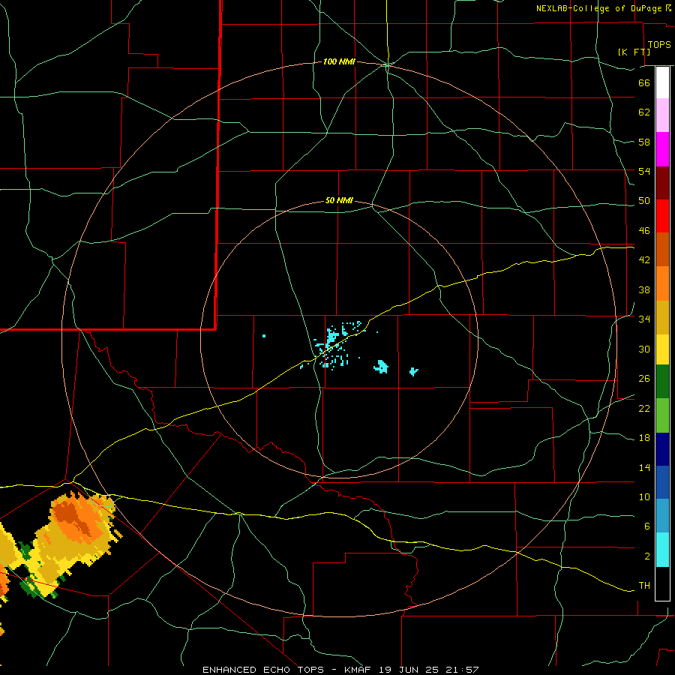This screenshot has width=675, height=675.
Task: Pick the gold legend swatch
Action: (x=662, y=318)
